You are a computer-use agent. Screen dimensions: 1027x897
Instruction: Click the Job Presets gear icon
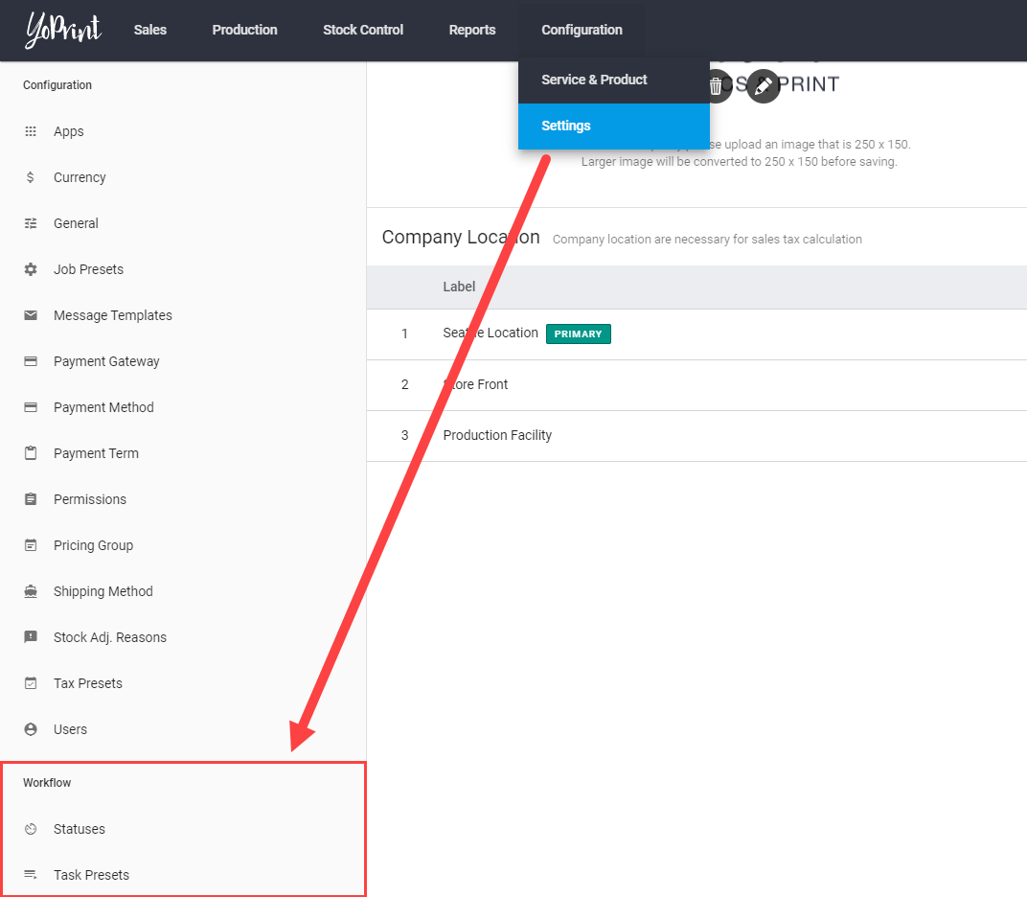point(30,269)
